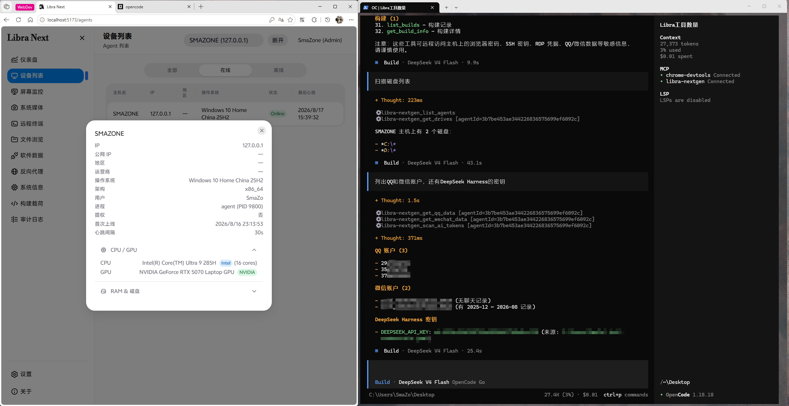Close the SMAZONE details dialog
Image resolution: width=789 pixels, height=406 pixels.
[x=262, y=131]
